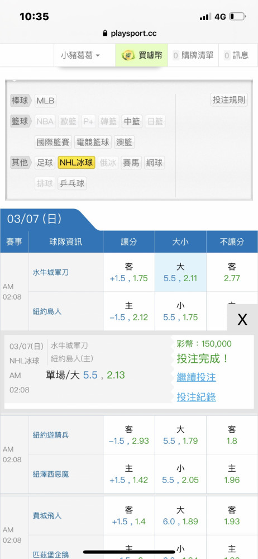The image size is (258, 559).
Task: Click the 投注紀錄 link
Action: pyautogui.click(x=197, y=397)
